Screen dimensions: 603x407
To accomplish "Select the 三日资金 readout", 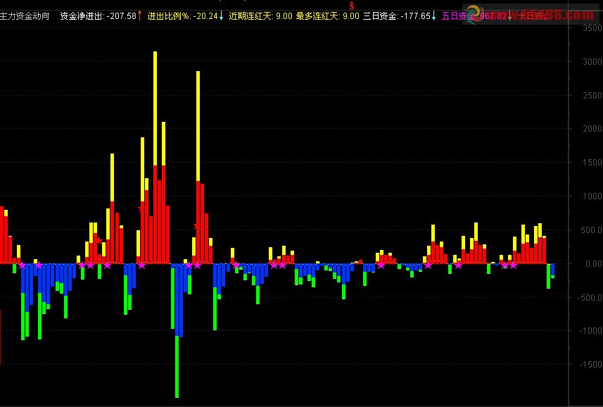I will pyautogui.click(x=397, y=15).
